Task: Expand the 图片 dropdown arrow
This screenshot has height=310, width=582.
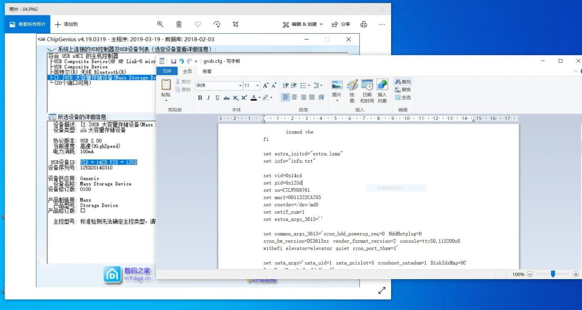Action: coord(337,100)
